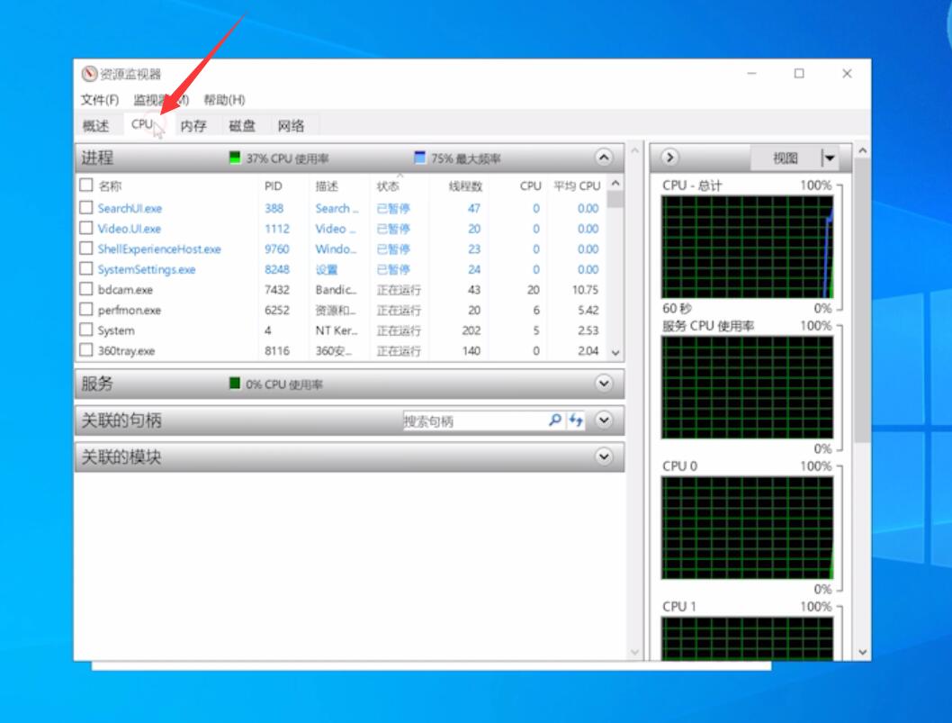Sort processes by the PID column header

274,185
